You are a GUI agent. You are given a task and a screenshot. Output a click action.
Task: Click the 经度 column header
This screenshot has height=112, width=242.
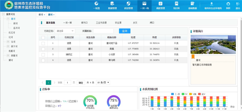[x=133, y=37]
